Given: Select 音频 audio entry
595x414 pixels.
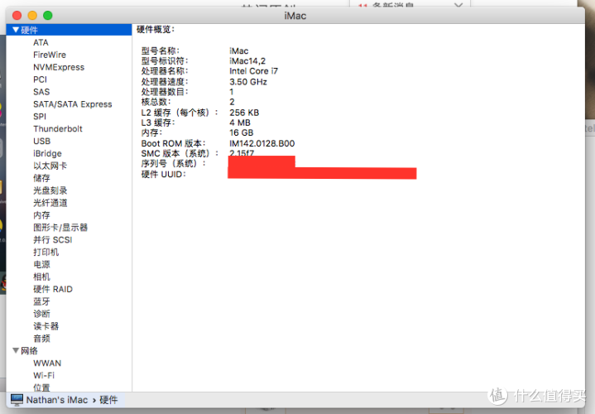Looking at the screenshot, I should 41,339.
